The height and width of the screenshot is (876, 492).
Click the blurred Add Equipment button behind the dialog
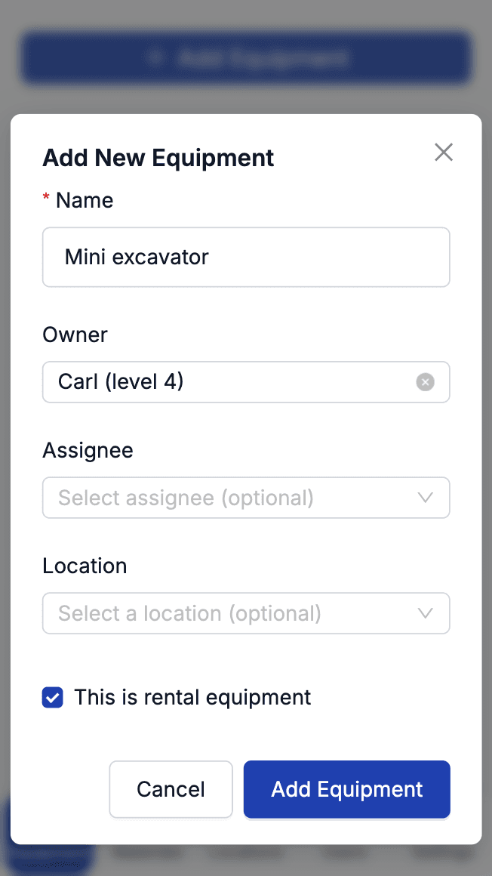(246, 57)
